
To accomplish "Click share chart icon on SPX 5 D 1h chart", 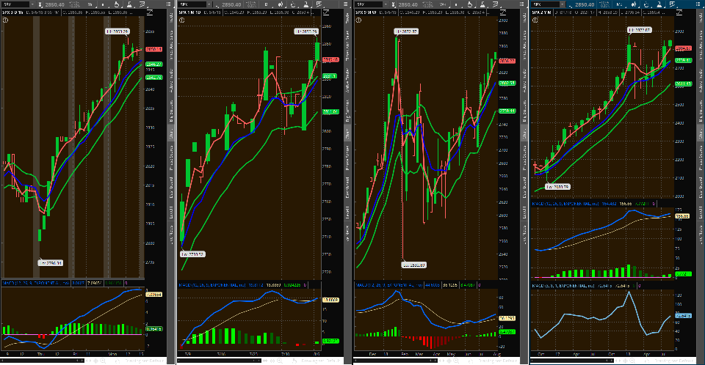I will click(x=150, y=12).
